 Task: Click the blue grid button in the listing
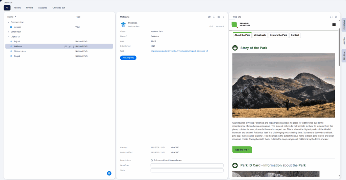pyautogui.click(x=109, y=173)
